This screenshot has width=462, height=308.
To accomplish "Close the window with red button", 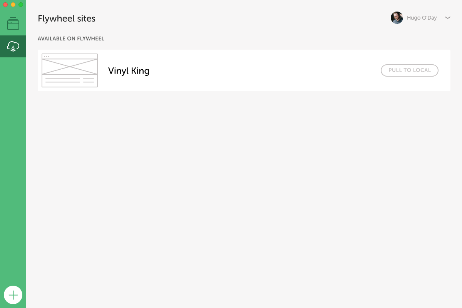I will click(x=5, y=5).
